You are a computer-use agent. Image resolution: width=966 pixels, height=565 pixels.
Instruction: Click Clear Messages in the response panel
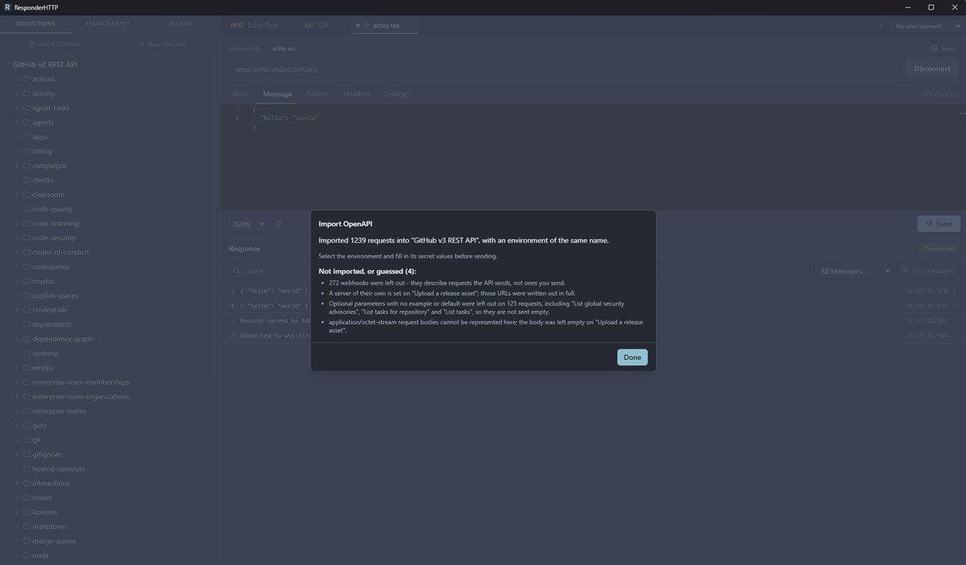point(927,271)
